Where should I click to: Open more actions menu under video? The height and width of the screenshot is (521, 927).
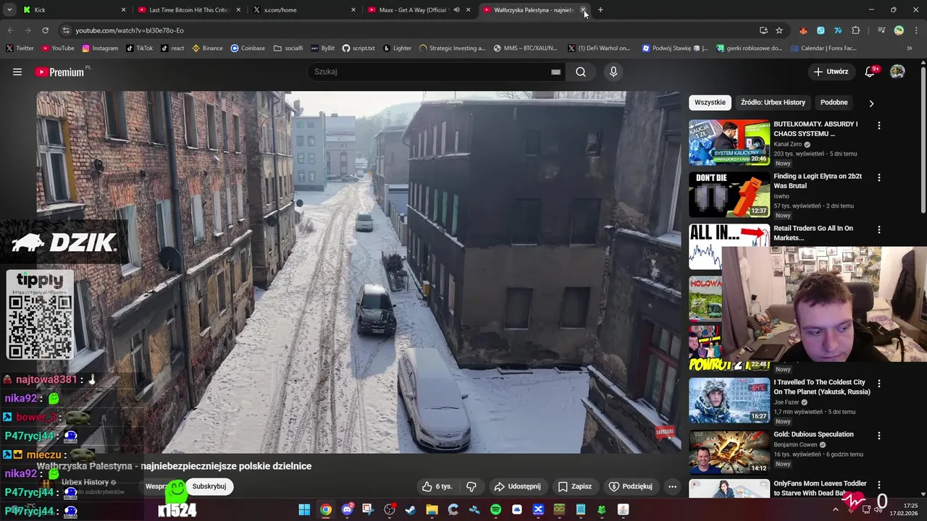672,486
